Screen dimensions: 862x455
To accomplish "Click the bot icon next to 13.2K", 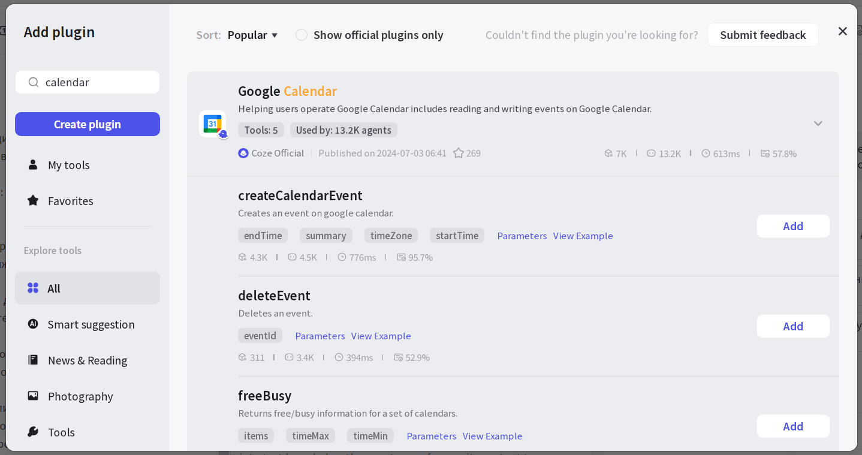I will [651, 153].
